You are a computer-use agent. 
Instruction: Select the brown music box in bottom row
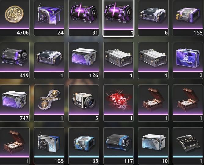pyautogui.click(x=14, y=146)
